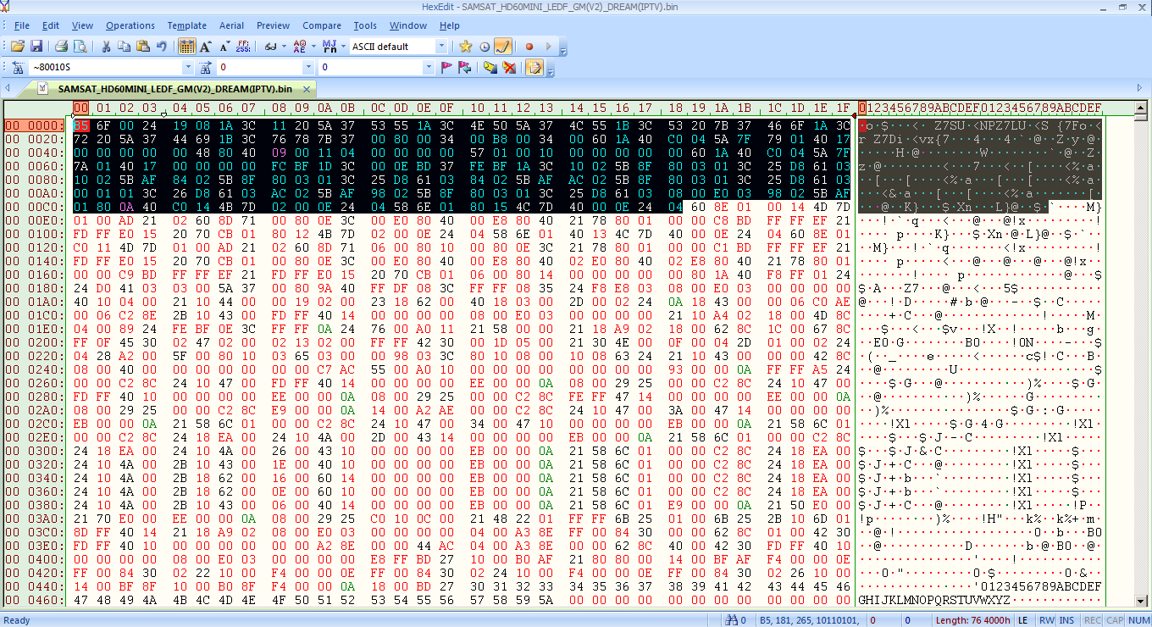Start macro recording with the red dot
This screenshot has width=1152, height=627.
pyautogui.click(x=529, y=47)
